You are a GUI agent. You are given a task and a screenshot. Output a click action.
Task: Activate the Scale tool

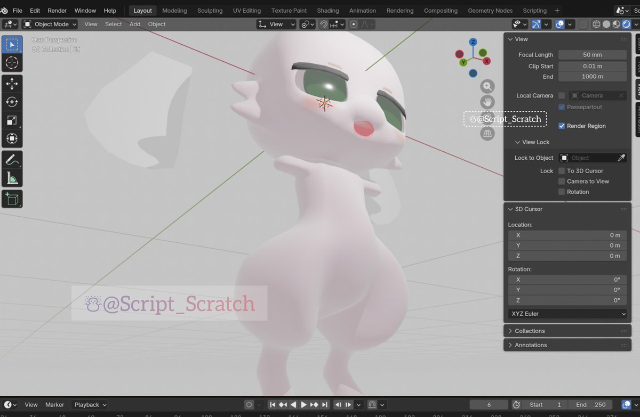point(12,120)
